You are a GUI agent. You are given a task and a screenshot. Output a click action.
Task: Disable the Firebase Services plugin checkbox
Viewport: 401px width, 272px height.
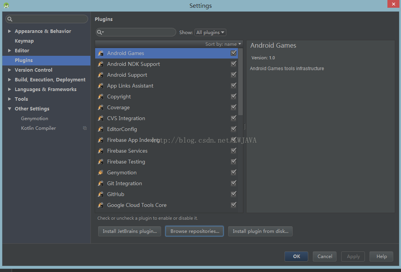(x=233, y=151)
